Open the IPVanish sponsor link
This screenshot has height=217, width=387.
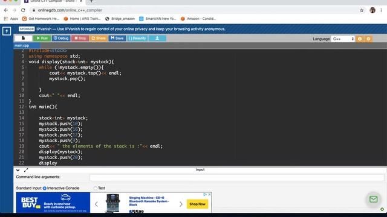tap(131, 29)
